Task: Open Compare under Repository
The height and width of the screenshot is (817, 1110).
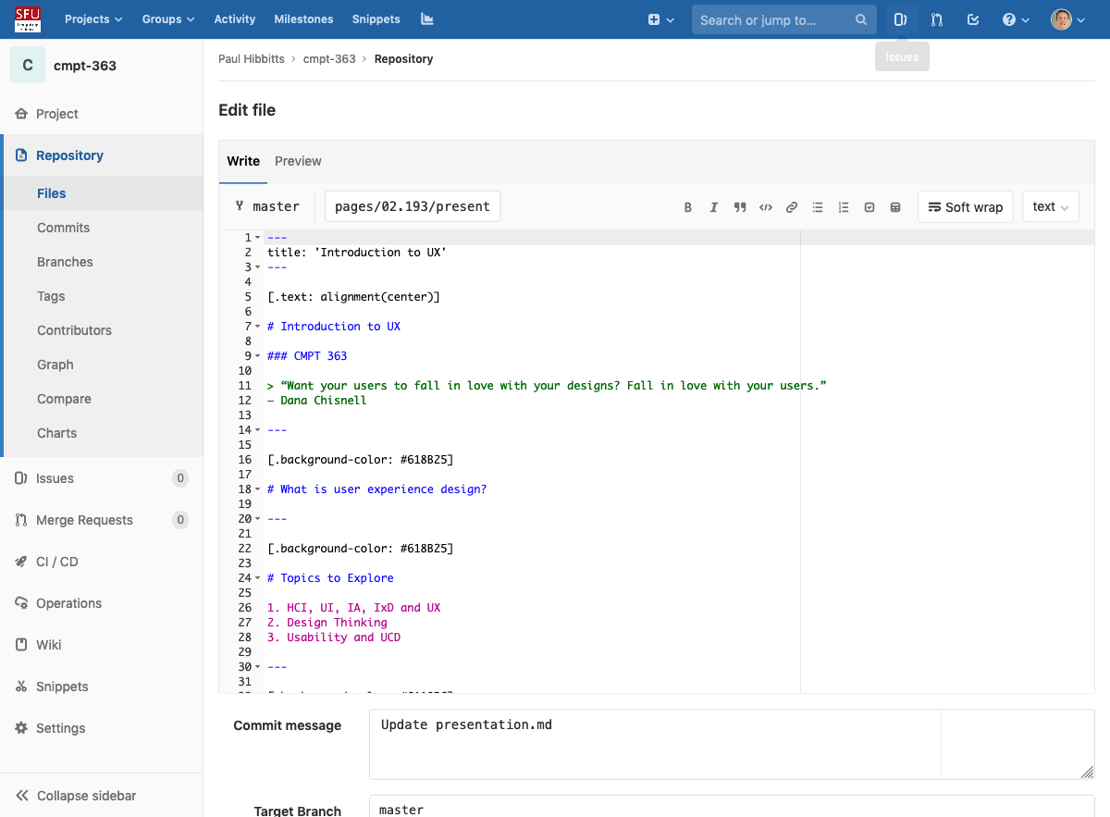Action: (102, 399)
